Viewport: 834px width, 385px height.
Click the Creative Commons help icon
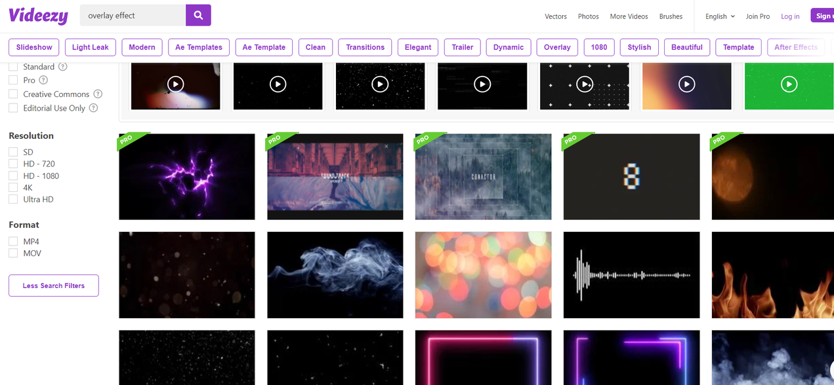[x=98, y=94]
